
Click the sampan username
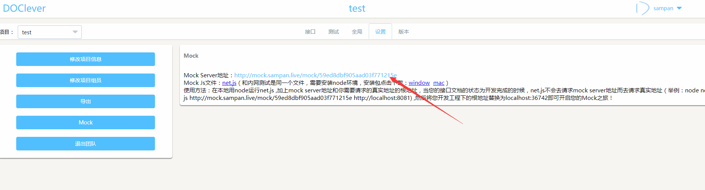(x=663, y=8)
